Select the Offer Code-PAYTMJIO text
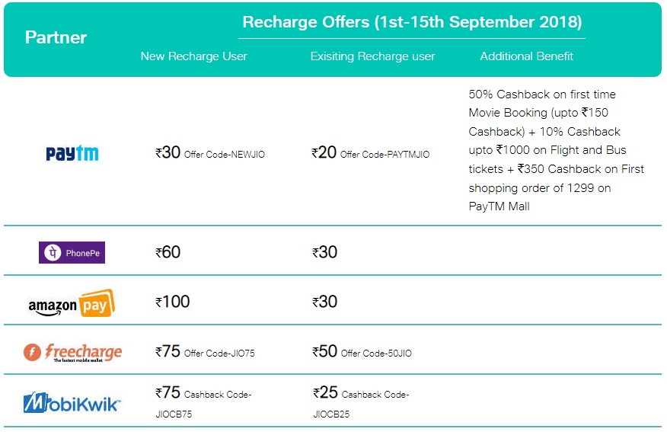This screenshot has width=667, height=432. click(385, 155)
